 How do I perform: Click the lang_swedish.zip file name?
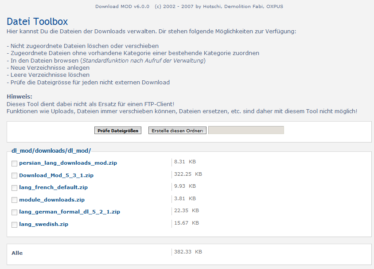point(43,224)
